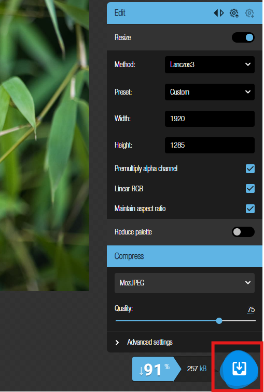The height and width of the screenshot is (392, 264).
Task: Uncheck the Linear RGB checkbox
Action: pos(250,189)
